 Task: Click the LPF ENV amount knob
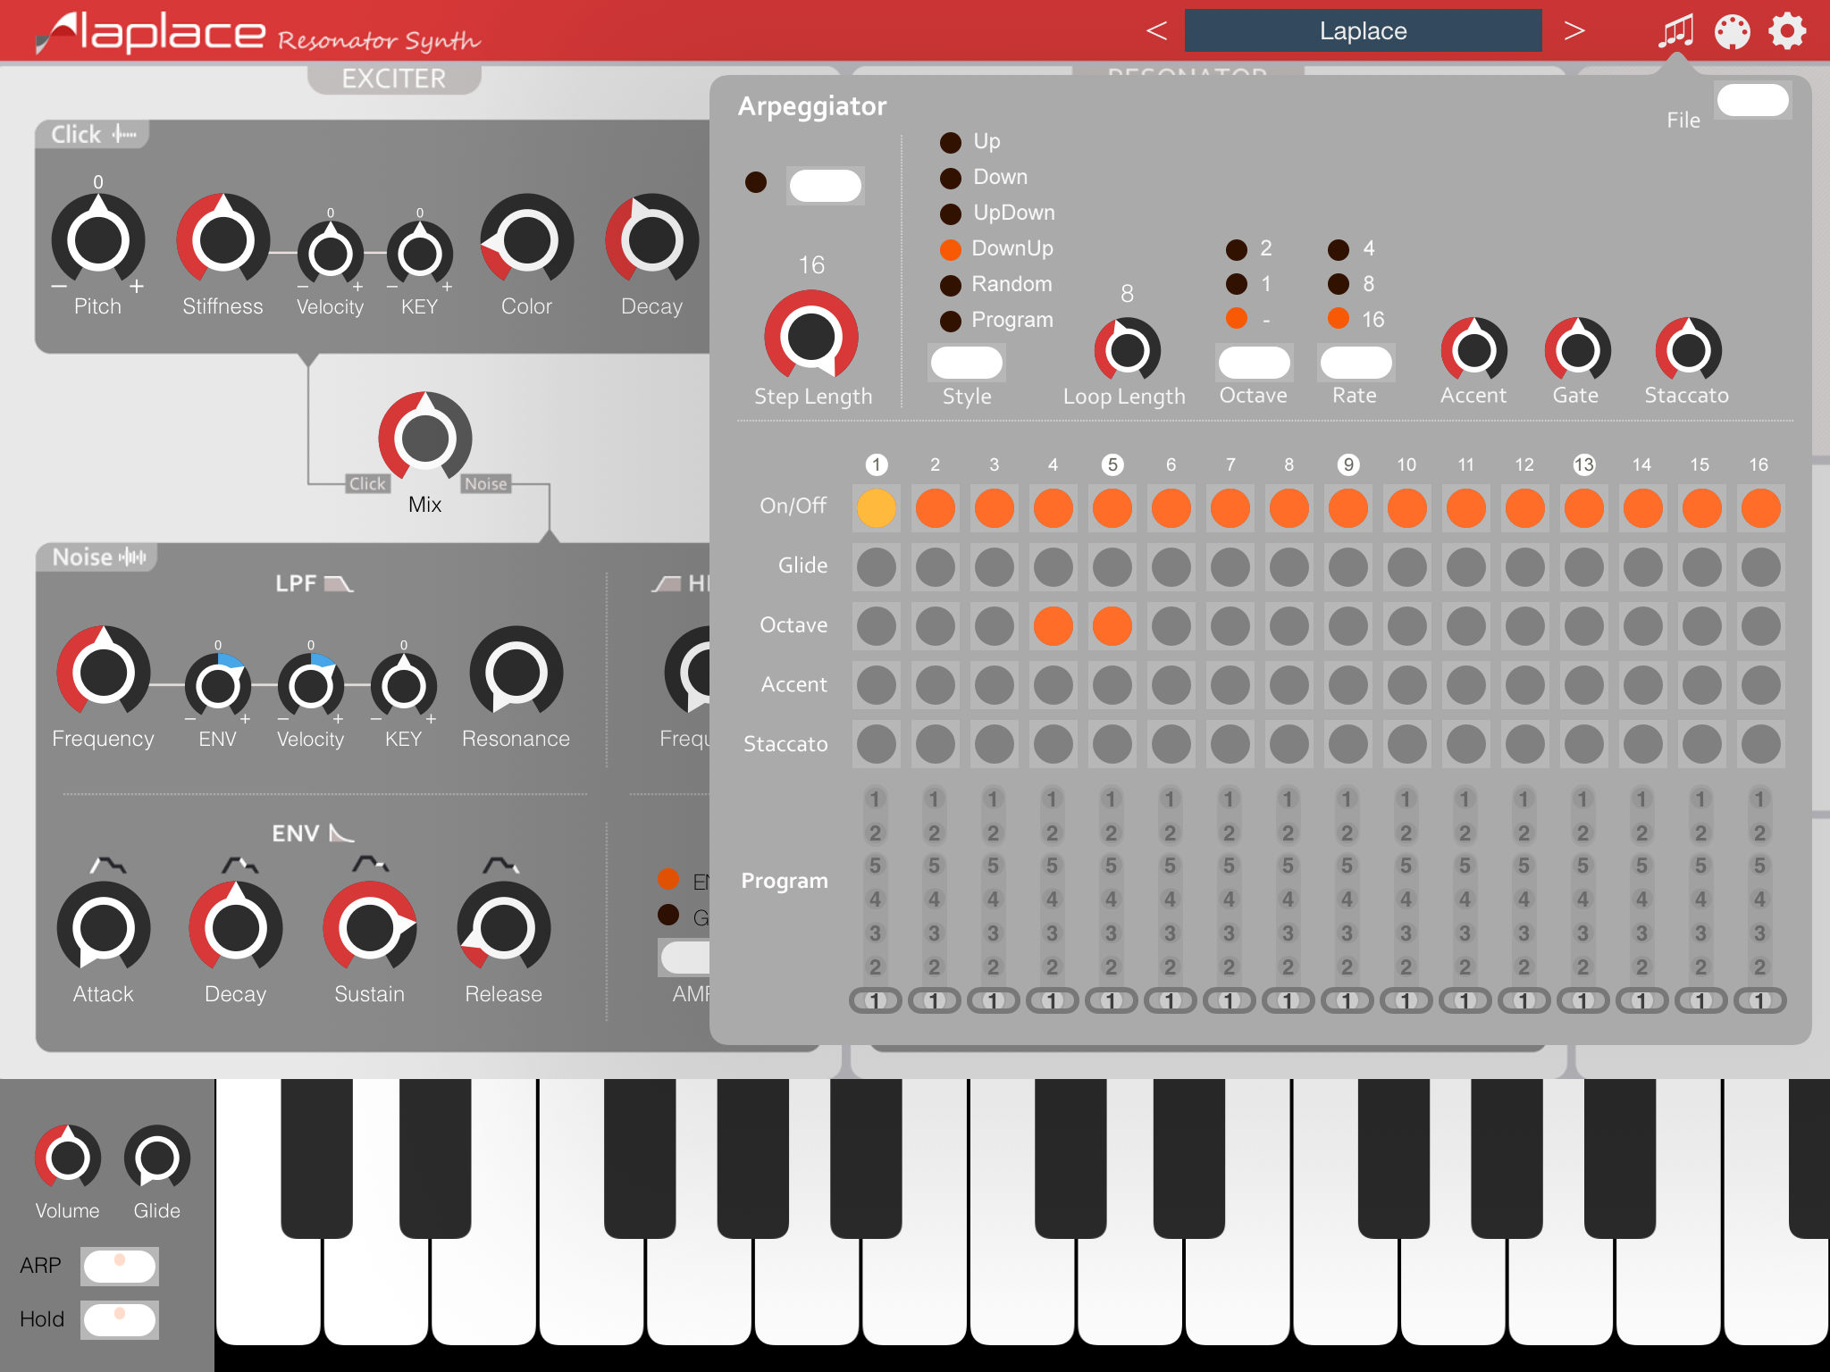pyautogui.click(x=217, y=686)
